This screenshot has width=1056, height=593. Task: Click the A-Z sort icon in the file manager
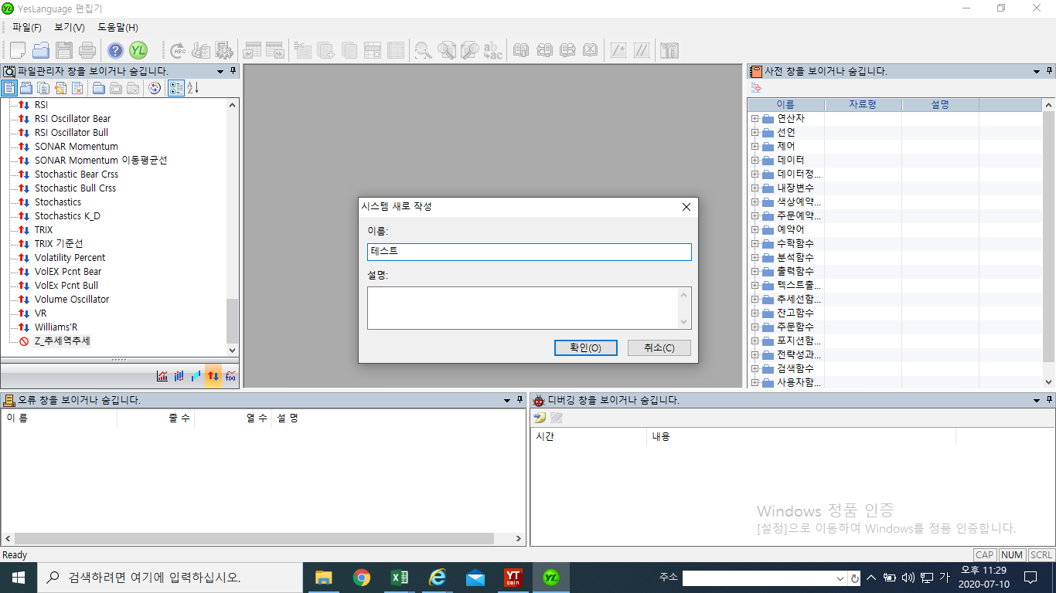tap(193, 88)
